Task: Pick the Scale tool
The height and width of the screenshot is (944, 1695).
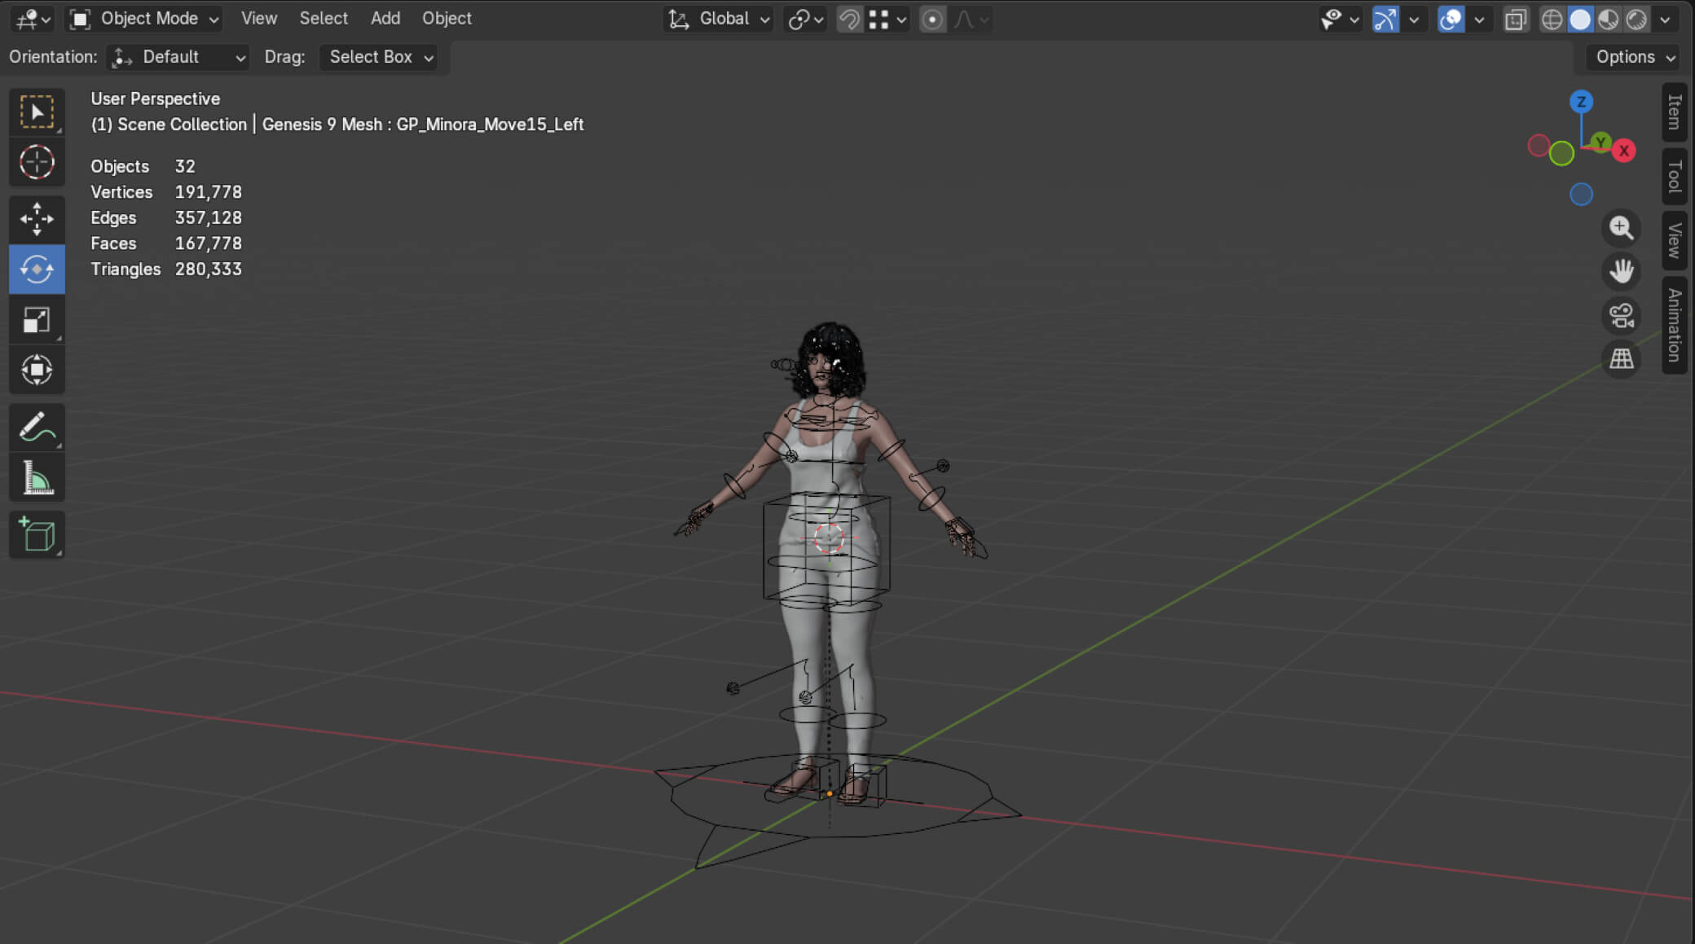Action: pyautogui.click(x=37, y=319)
